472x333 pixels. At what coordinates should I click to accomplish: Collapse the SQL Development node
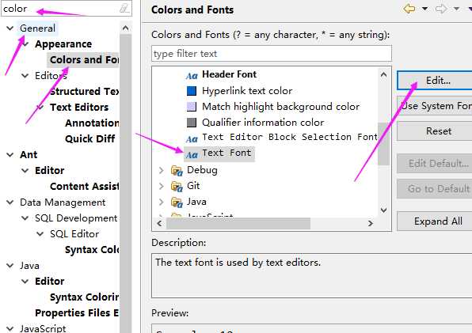click(25, 218)
